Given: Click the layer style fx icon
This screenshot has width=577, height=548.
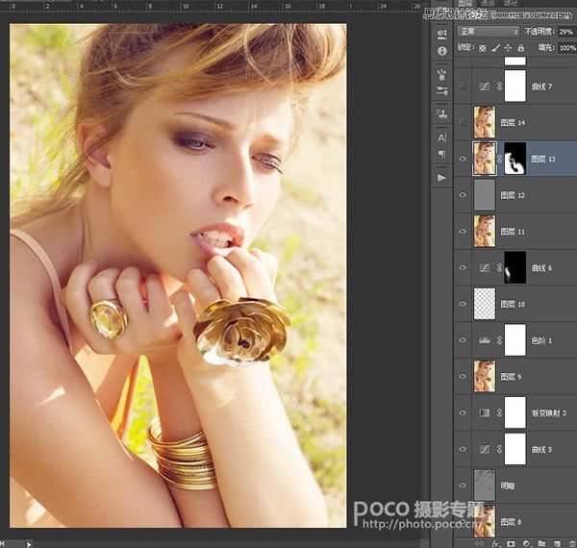Looking at the screenshot, I should click(495, 543).
